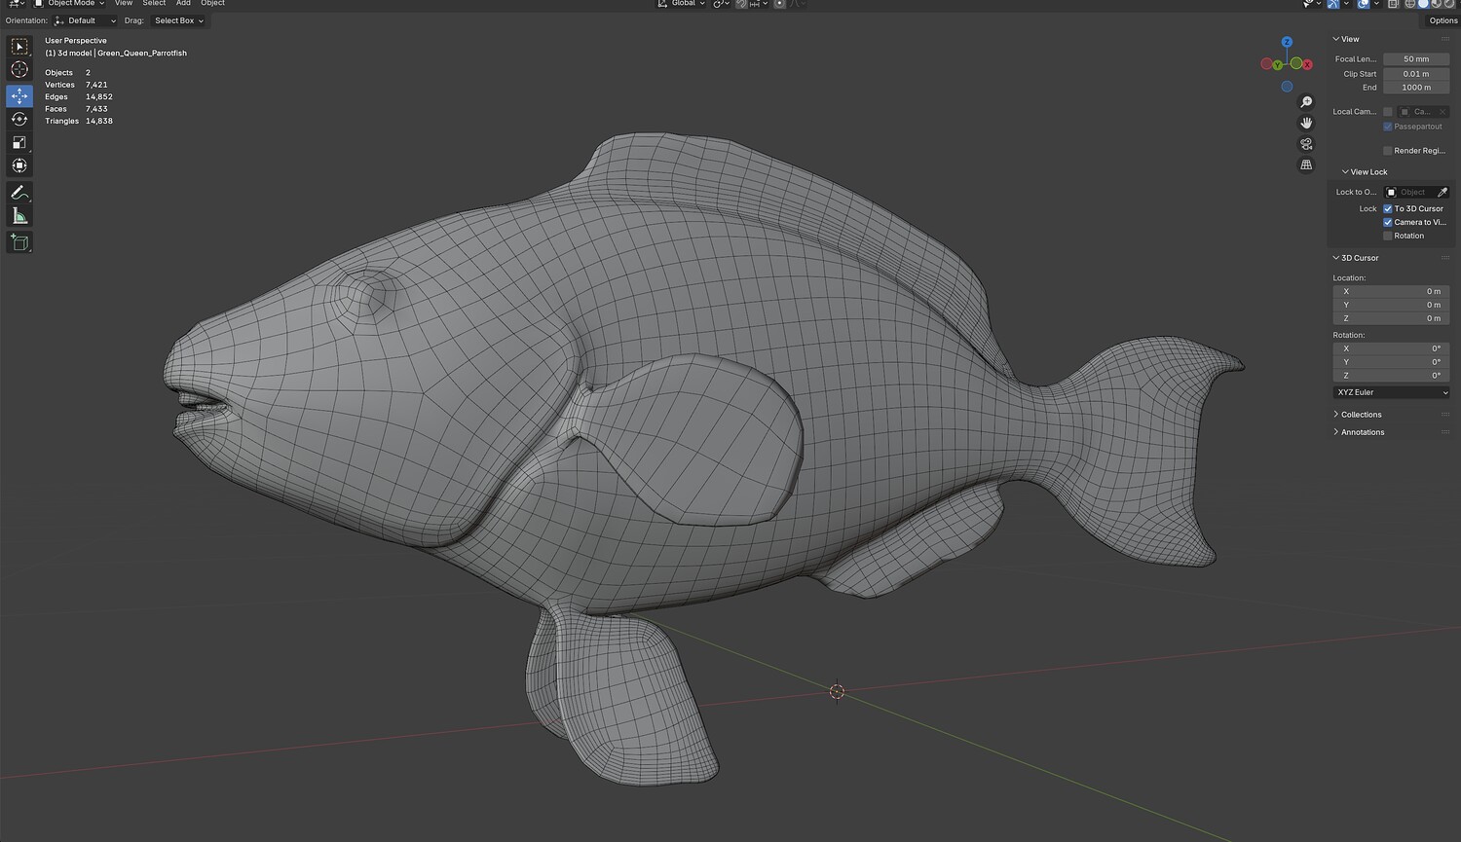Expand the Collections panel

point(1358,415)
